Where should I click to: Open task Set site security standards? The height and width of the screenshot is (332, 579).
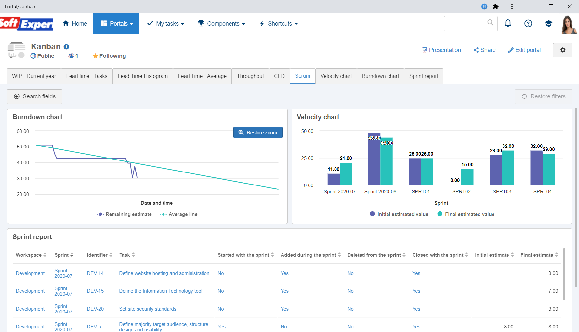coord(148,309)
